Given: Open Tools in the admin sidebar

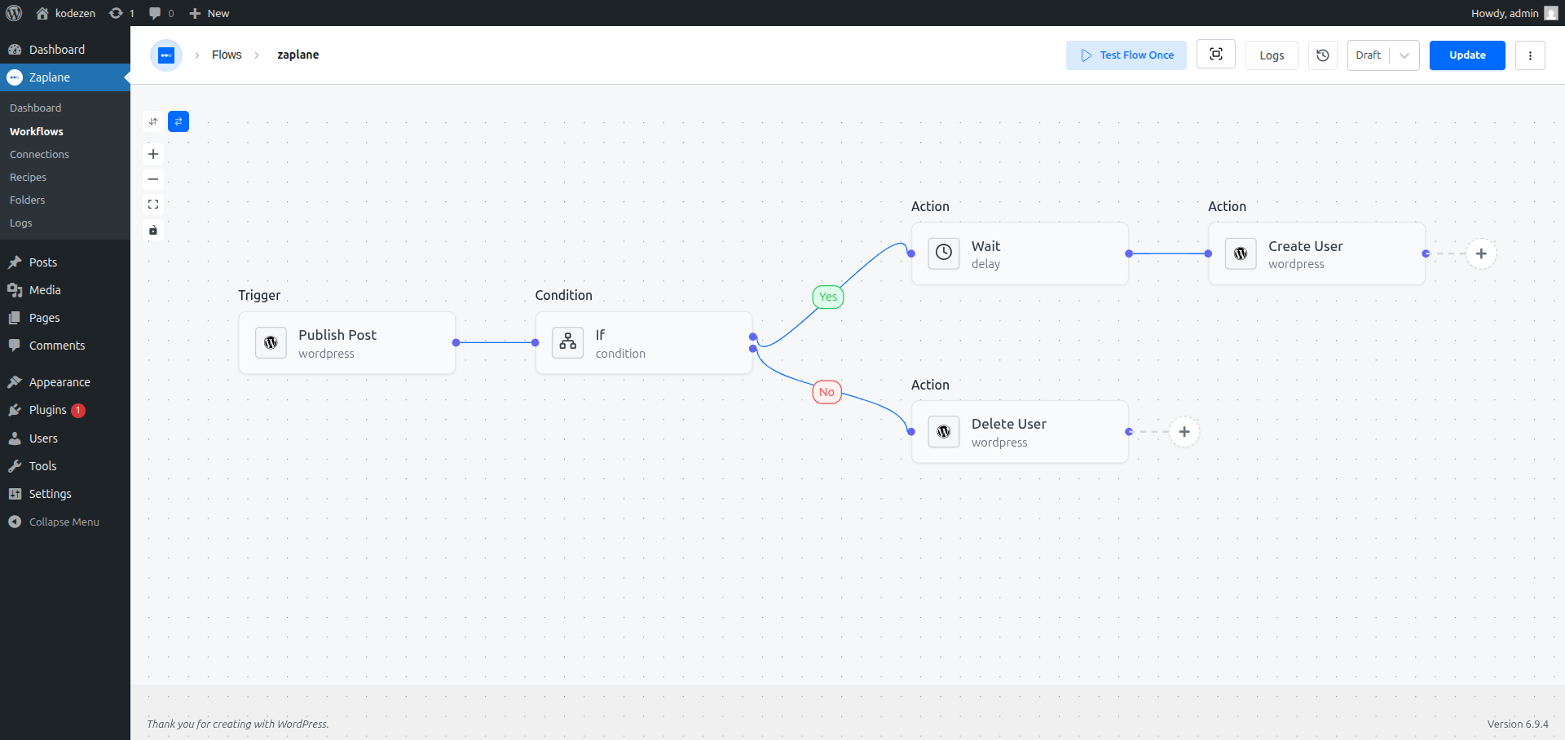Looking at the screenshot, I should (x=65, y=466).
